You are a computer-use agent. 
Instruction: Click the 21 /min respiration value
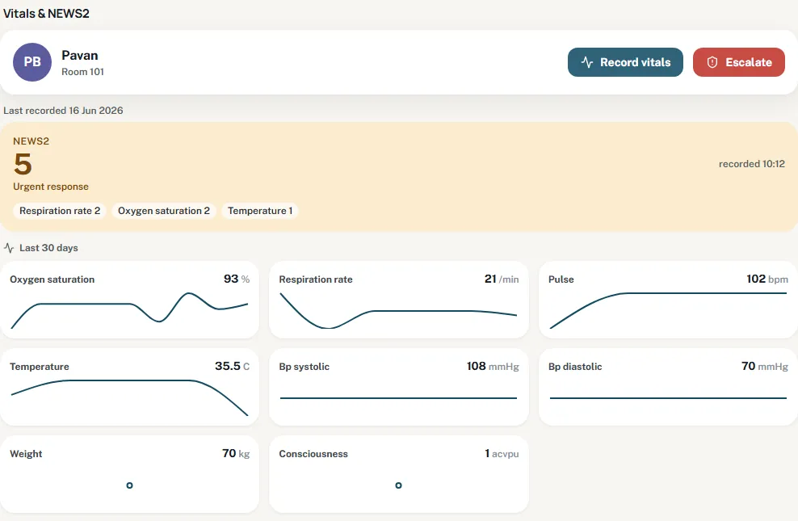coord(502,279)
